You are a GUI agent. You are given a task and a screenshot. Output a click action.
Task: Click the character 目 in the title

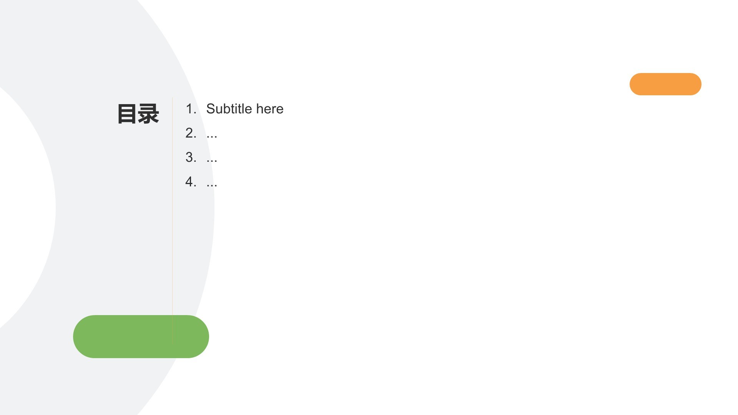127,114
